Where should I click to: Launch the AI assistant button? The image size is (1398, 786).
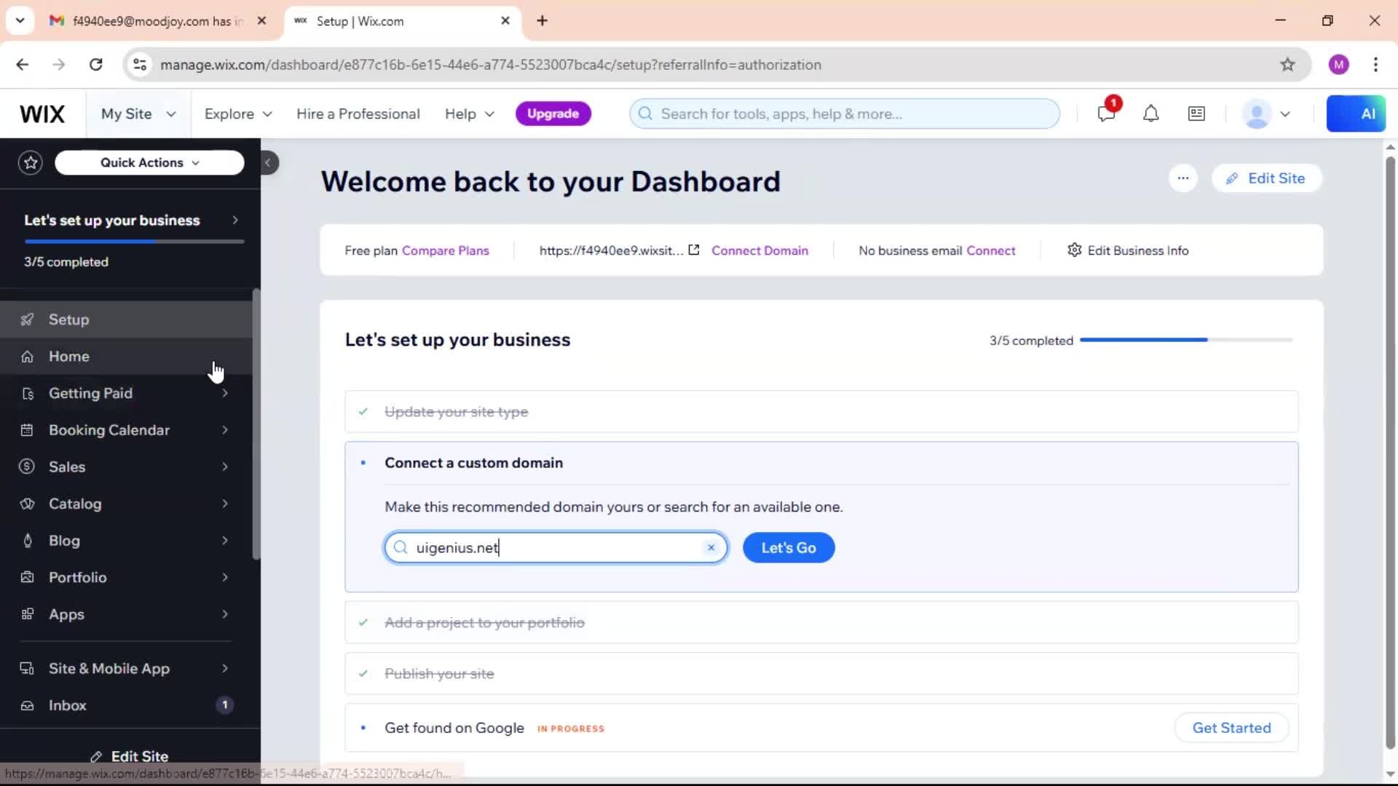(x=1356, y=114)
